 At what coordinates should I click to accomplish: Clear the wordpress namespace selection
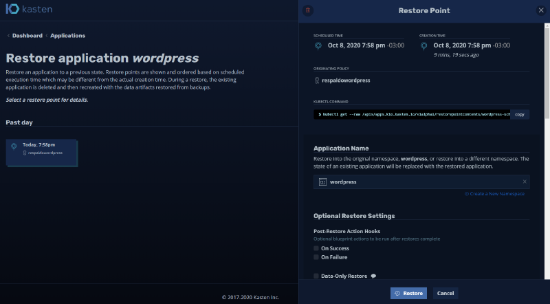[x=525, y=182]
